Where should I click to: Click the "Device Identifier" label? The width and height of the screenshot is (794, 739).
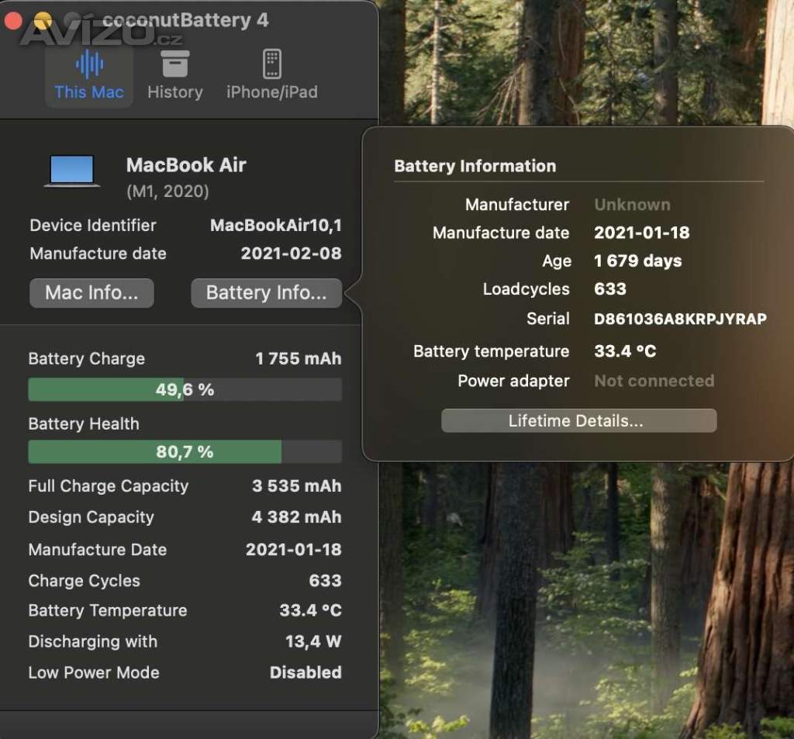pos(93,225)
